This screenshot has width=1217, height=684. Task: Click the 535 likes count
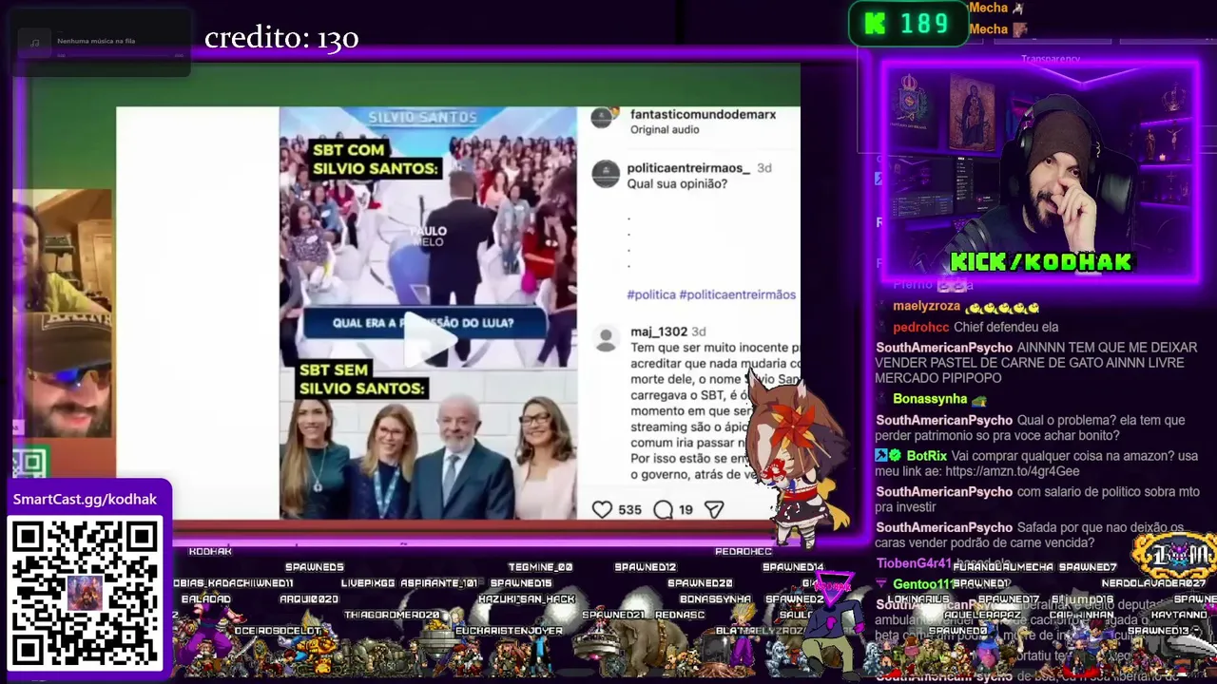click(x=629, y=510)
